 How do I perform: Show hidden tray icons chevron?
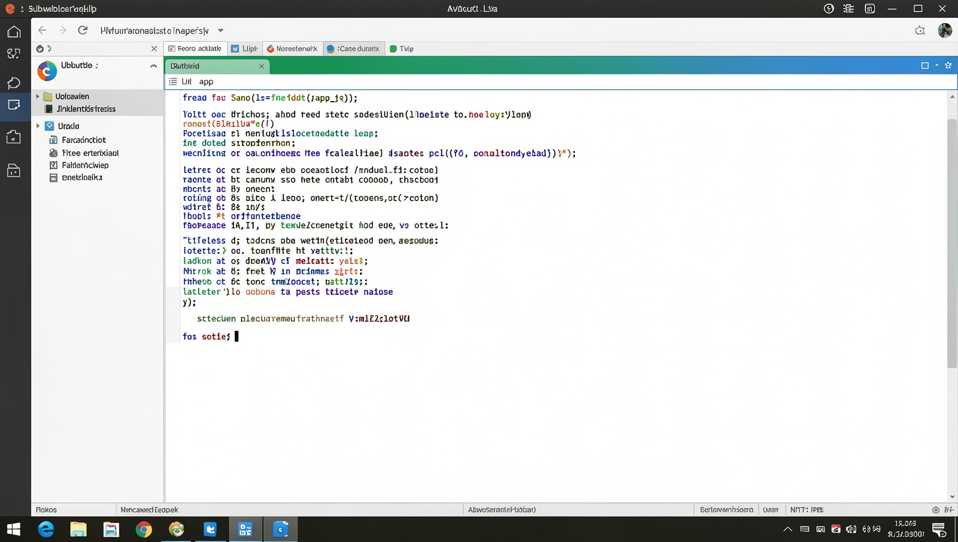click(788, 529)
